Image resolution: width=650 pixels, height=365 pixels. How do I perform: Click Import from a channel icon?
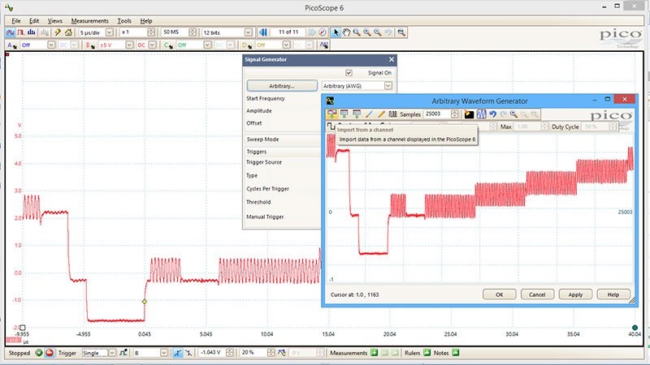click(333, 114)
